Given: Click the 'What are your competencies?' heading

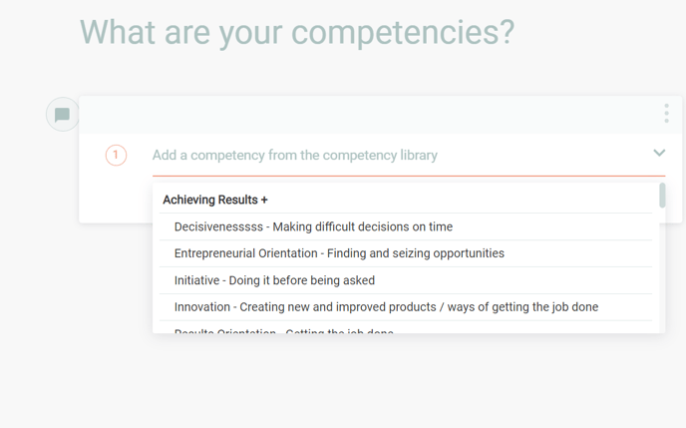Looking at the screenshot, I should pos(297,32).
